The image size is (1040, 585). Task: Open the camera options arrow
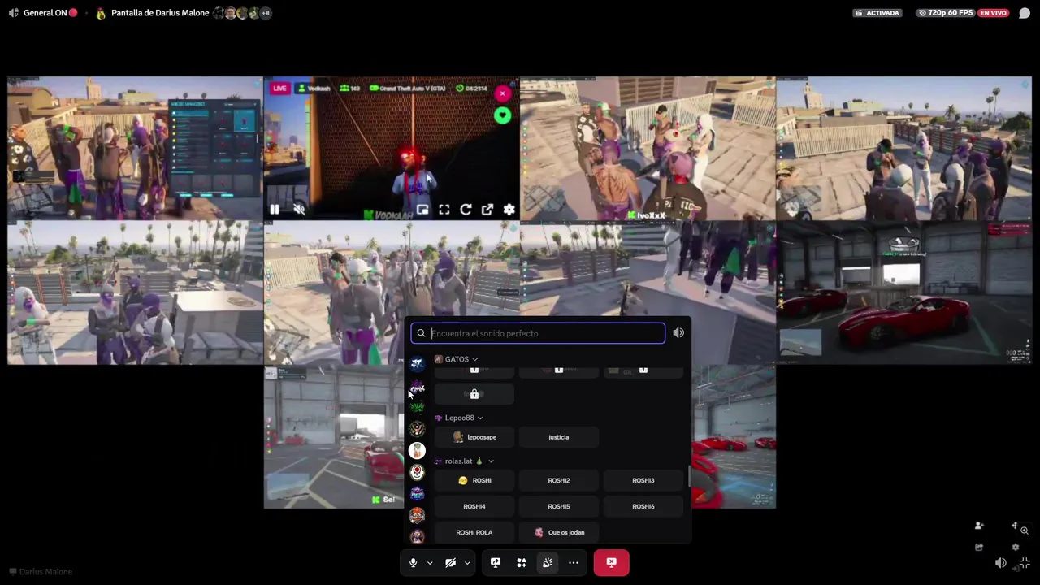tap(467, 563)
